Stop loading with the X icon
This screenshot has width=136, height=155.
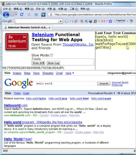(29, 14)
